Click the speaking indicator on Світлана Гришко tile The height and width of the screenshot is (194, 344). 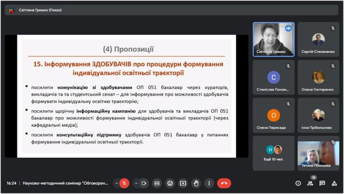[288, 28]
